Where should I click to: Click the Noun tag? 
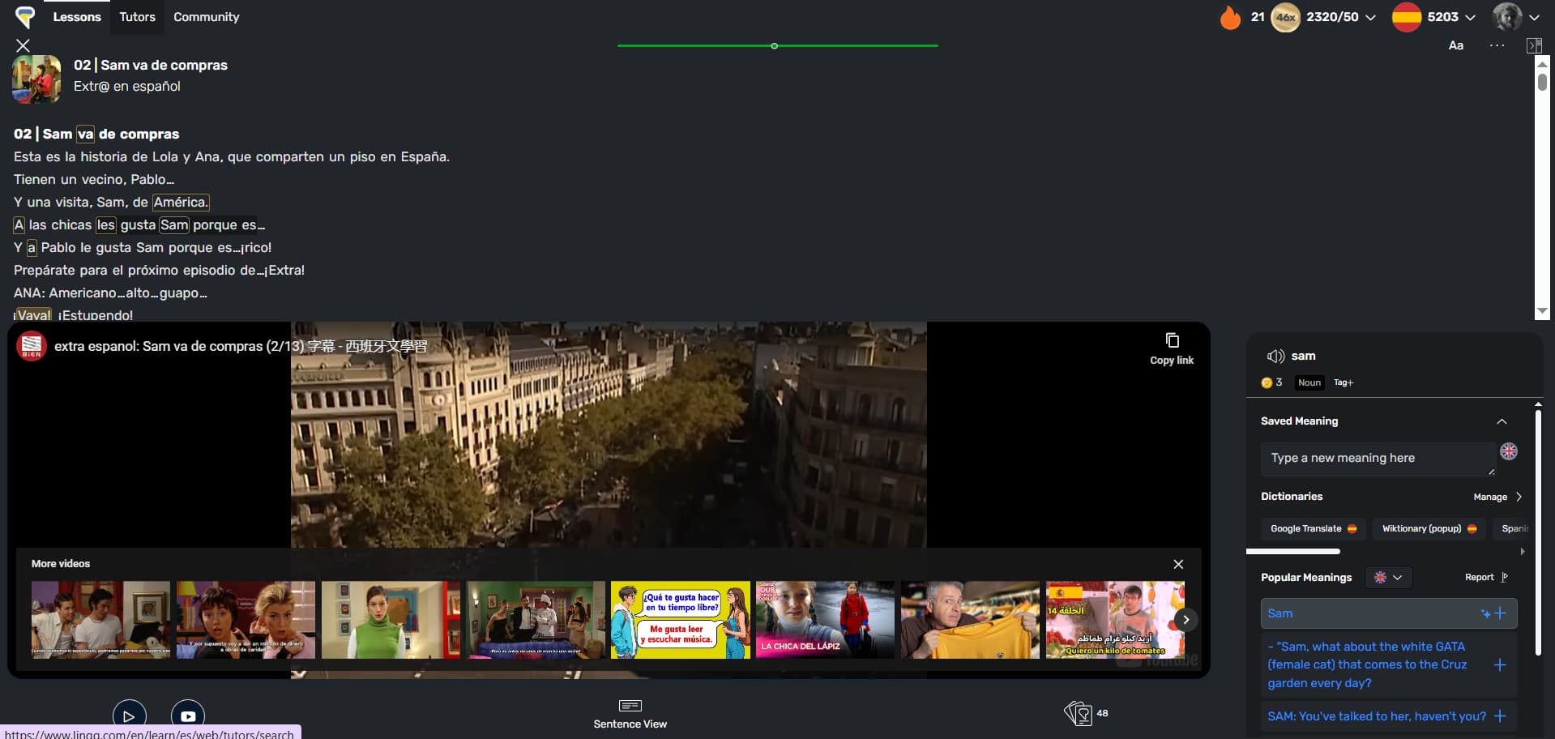(1309, 382)
